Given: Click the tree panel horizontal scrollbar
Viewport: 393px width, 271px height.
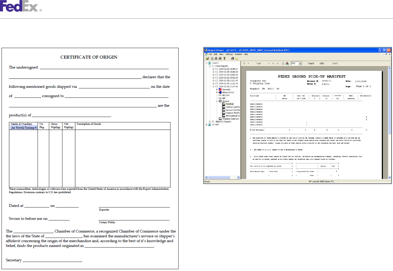Looking at the screenshot, I should [x=222, y=177].
